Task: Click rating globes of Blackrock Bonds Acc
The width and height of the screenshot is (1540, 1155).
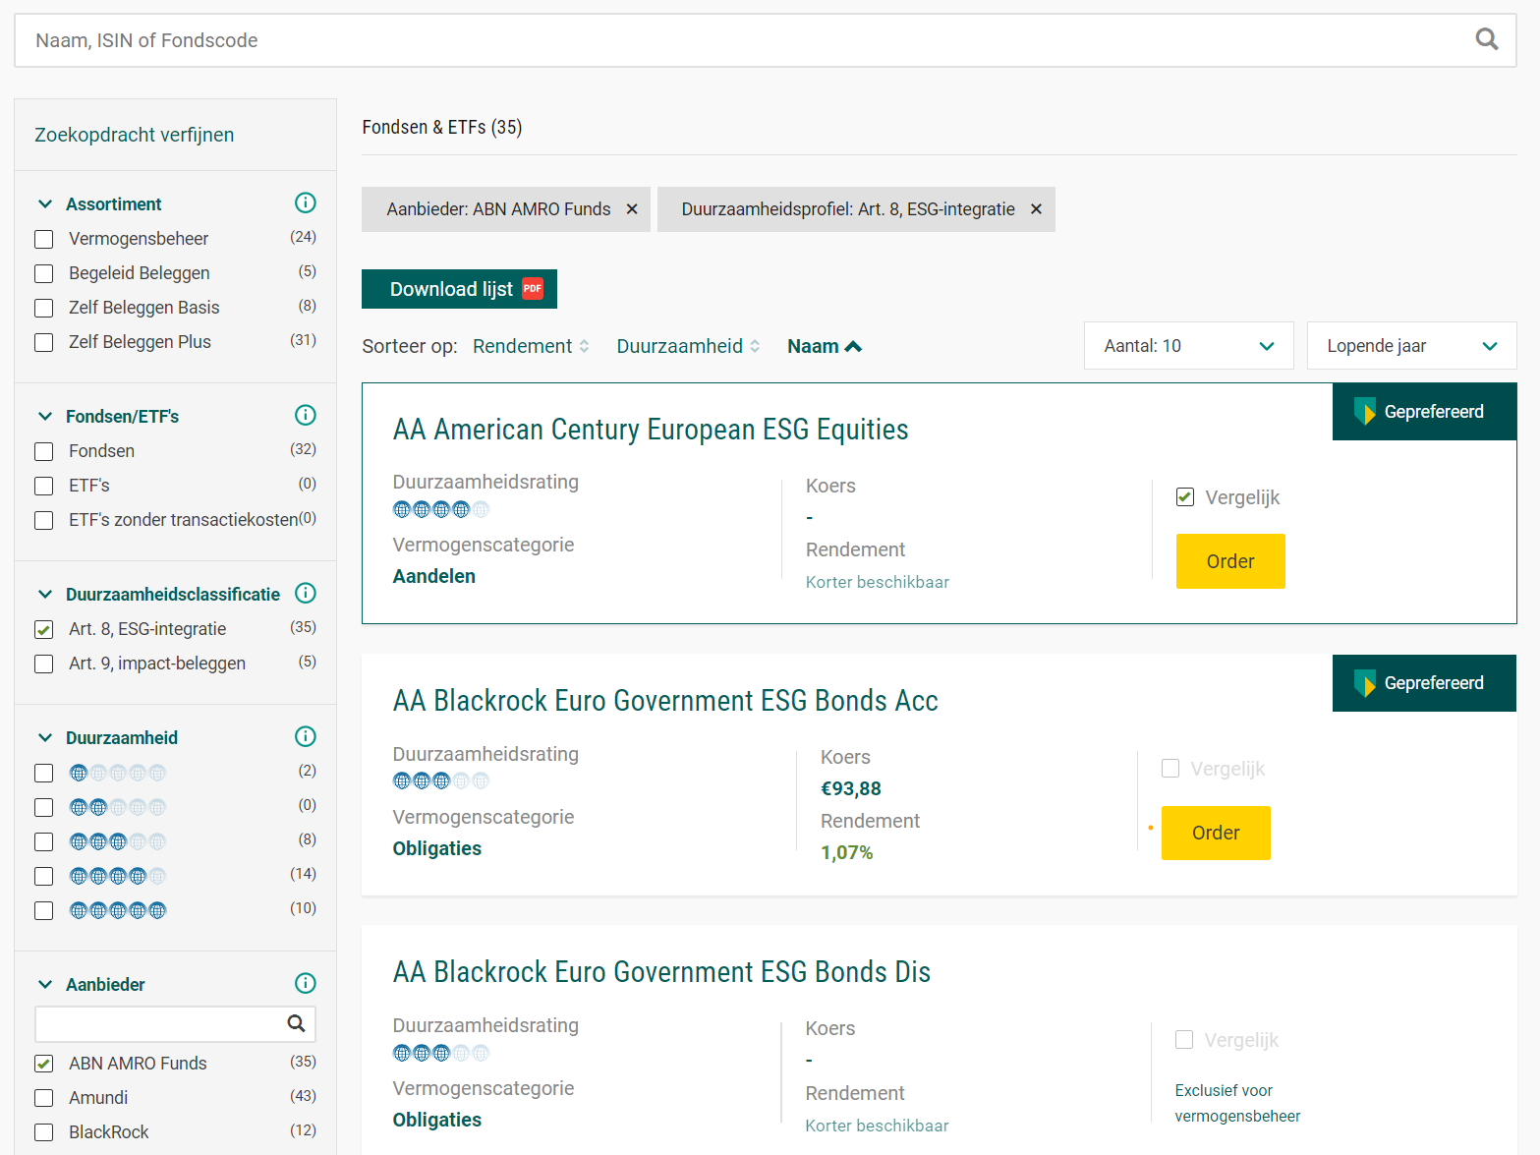Action: pos(440,780)
